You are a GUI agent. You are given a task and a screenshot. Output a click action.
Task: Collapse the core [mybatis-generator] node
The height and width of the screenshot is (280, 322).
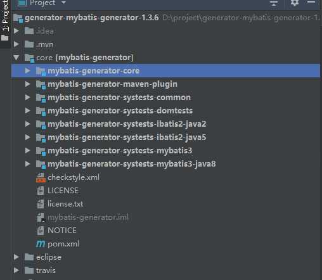(16, 58)
